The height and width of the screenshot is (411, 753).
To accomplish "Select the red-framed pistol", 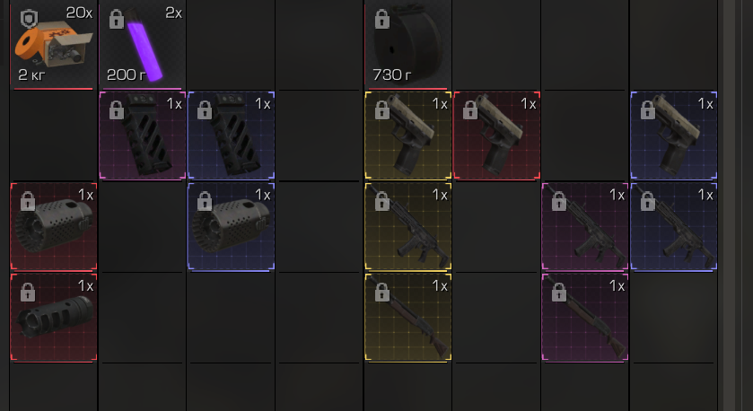I will click(x=496, y=136).
